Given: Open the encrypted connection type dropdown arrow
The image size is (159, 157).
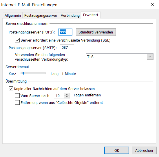Looking at the screenshot, I should click(150, 57).
